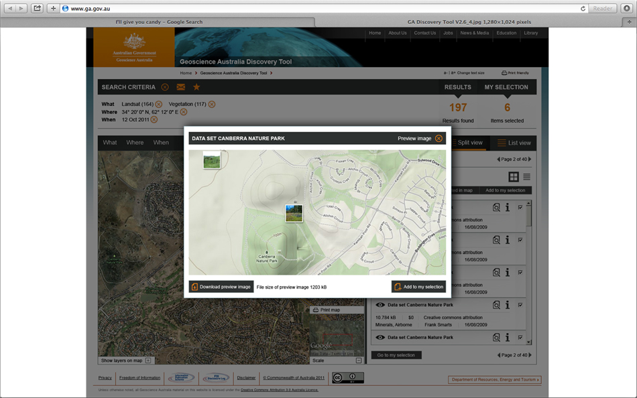The height and width of the screenshot is (398, 637).
Task: Open info for row showing 10.784 kB
Action: (x=508, y=305)
